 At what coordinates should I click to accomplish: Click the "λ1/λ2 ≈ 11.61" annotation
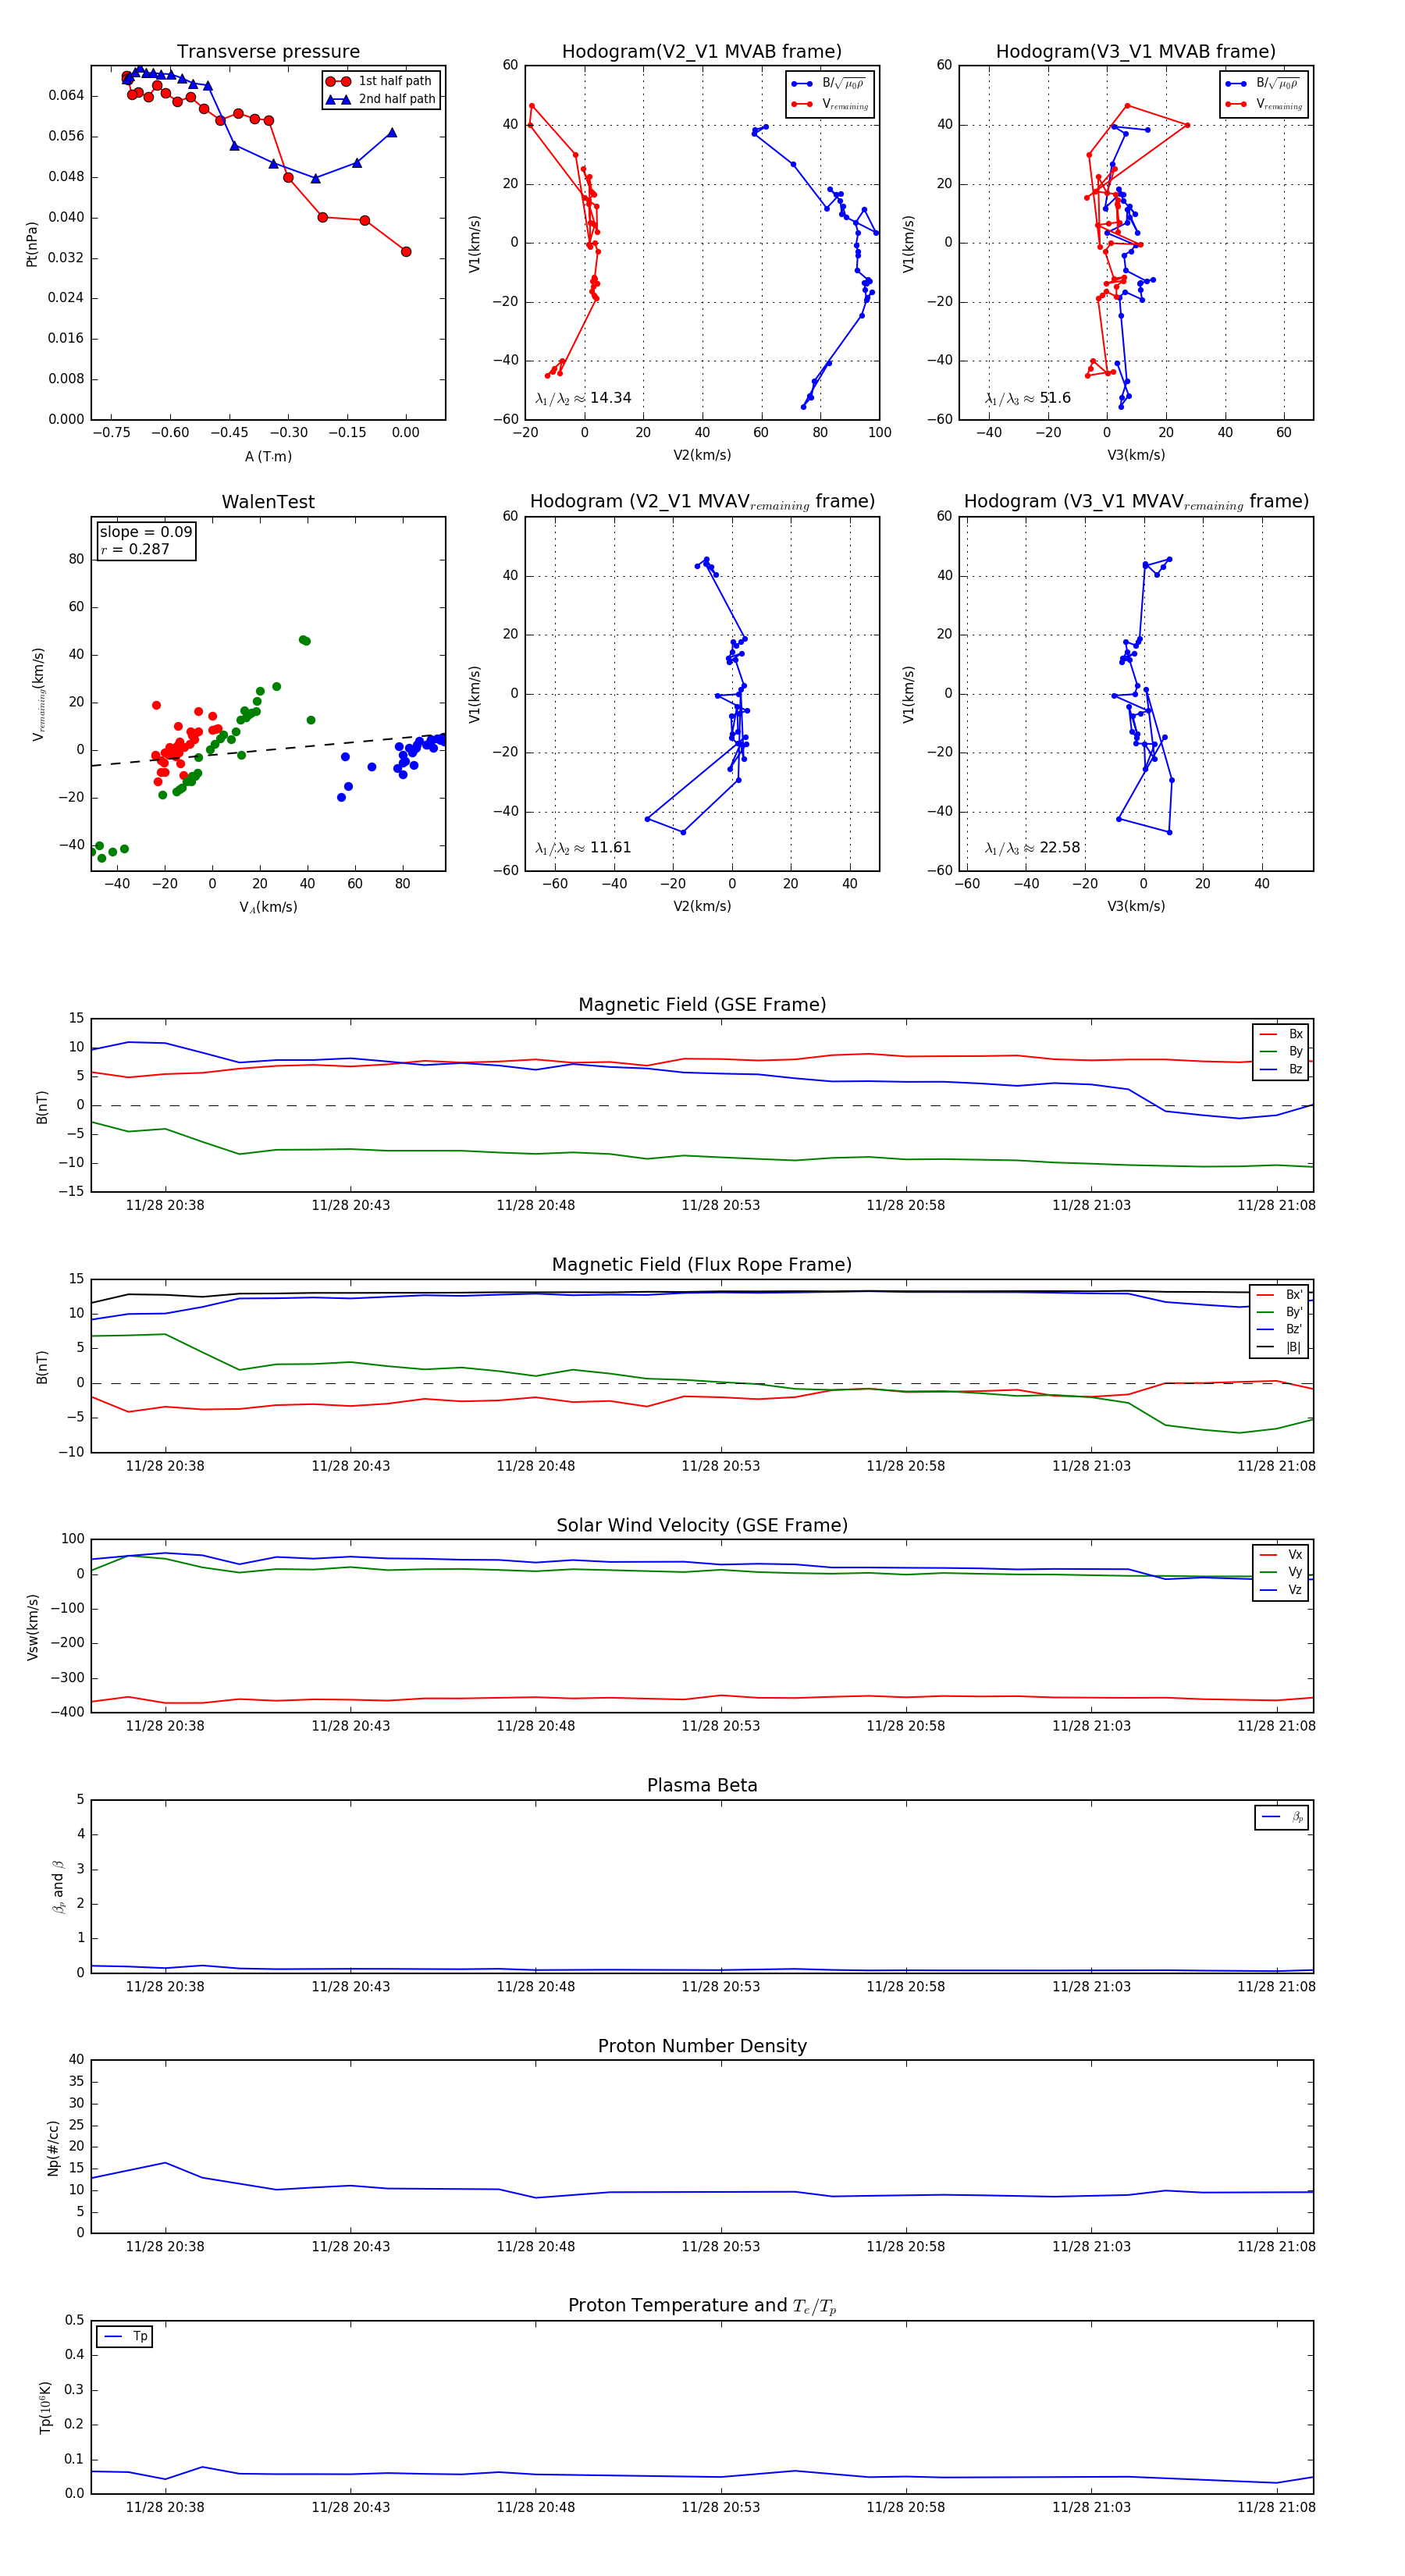pos(583,848)
